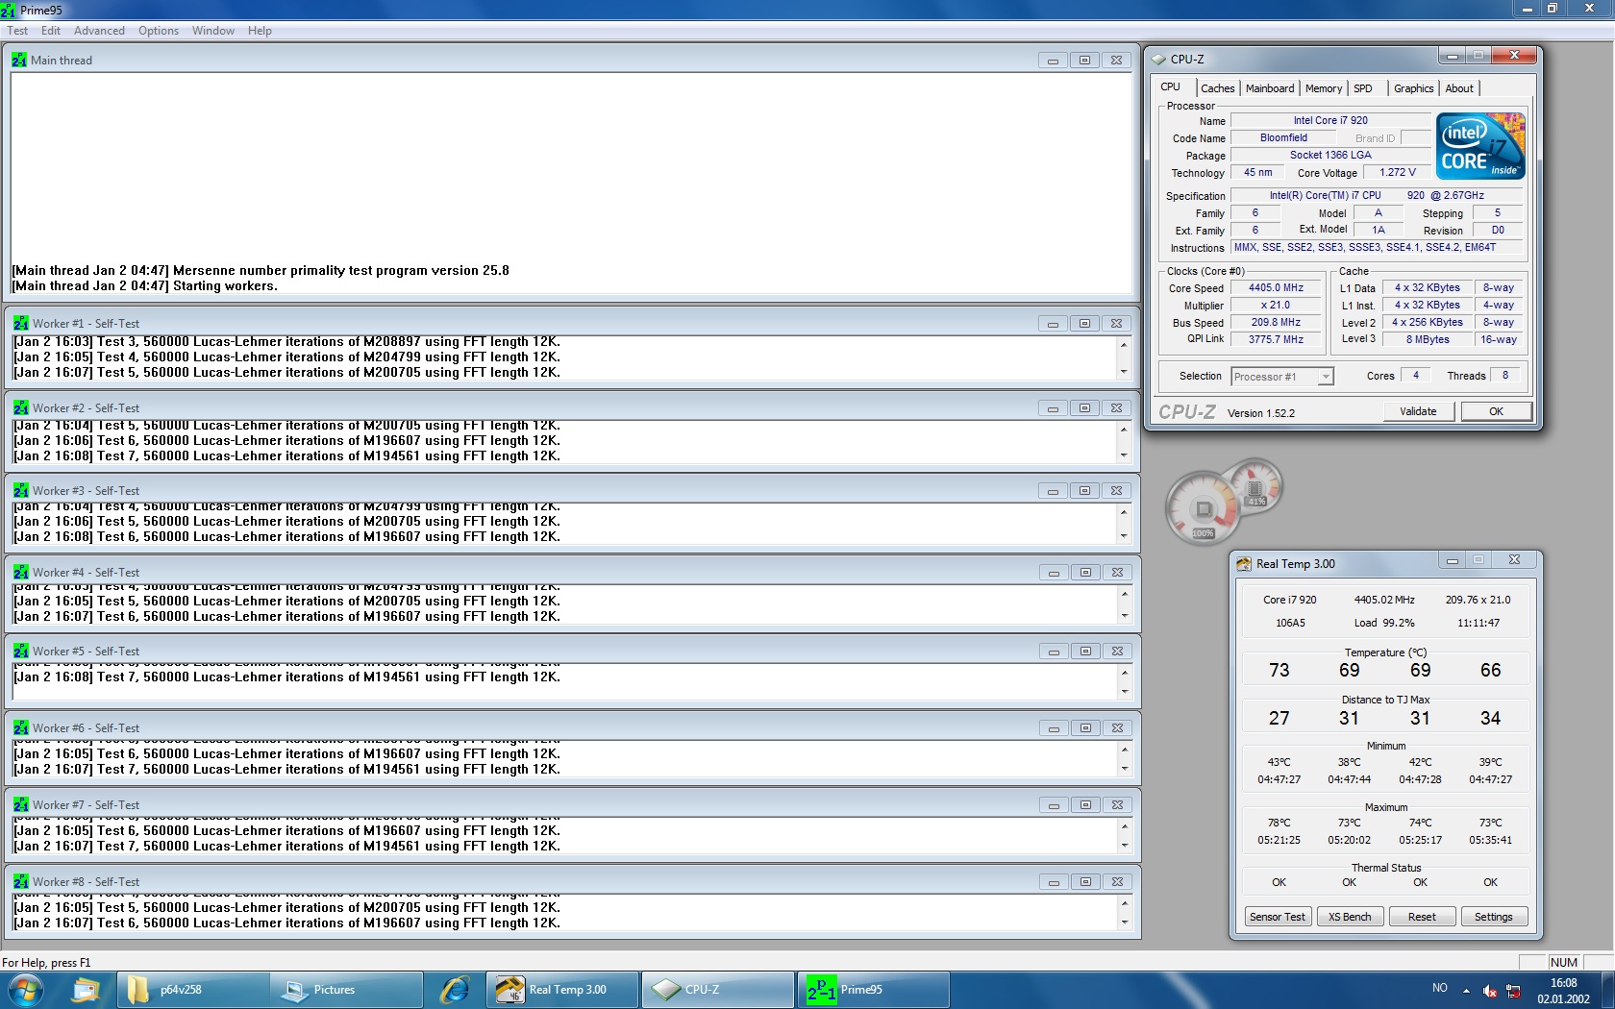Click the 'Starting workers.' line in Main thread

click(145, 286)
